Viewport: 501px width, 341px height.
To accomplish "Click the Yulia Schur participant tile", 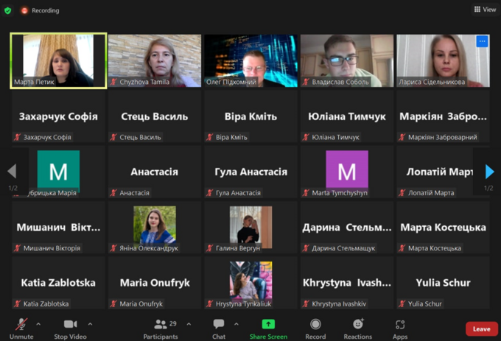I will point(444,283).
